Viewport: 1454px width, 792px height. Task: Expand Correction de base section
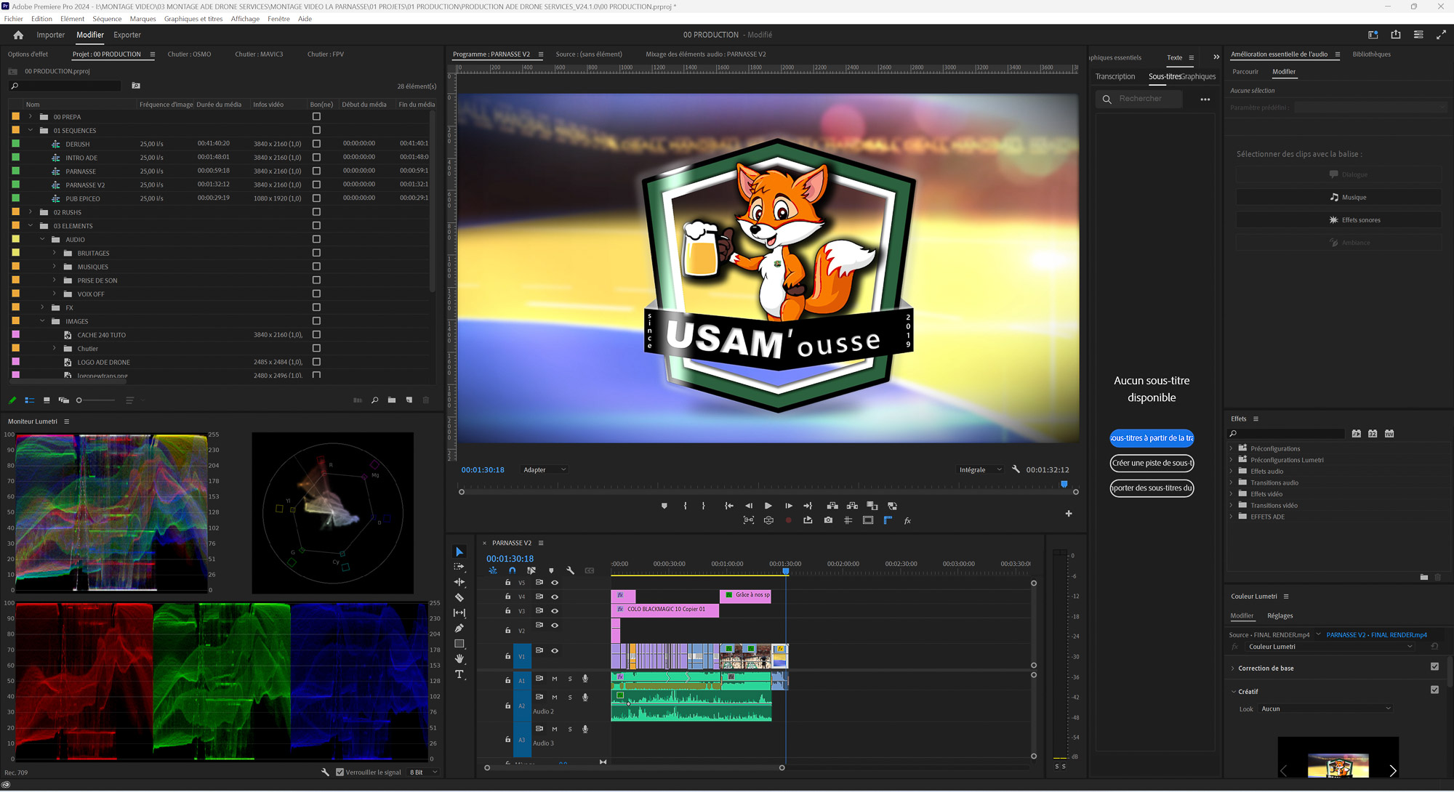pos(1233,668)
